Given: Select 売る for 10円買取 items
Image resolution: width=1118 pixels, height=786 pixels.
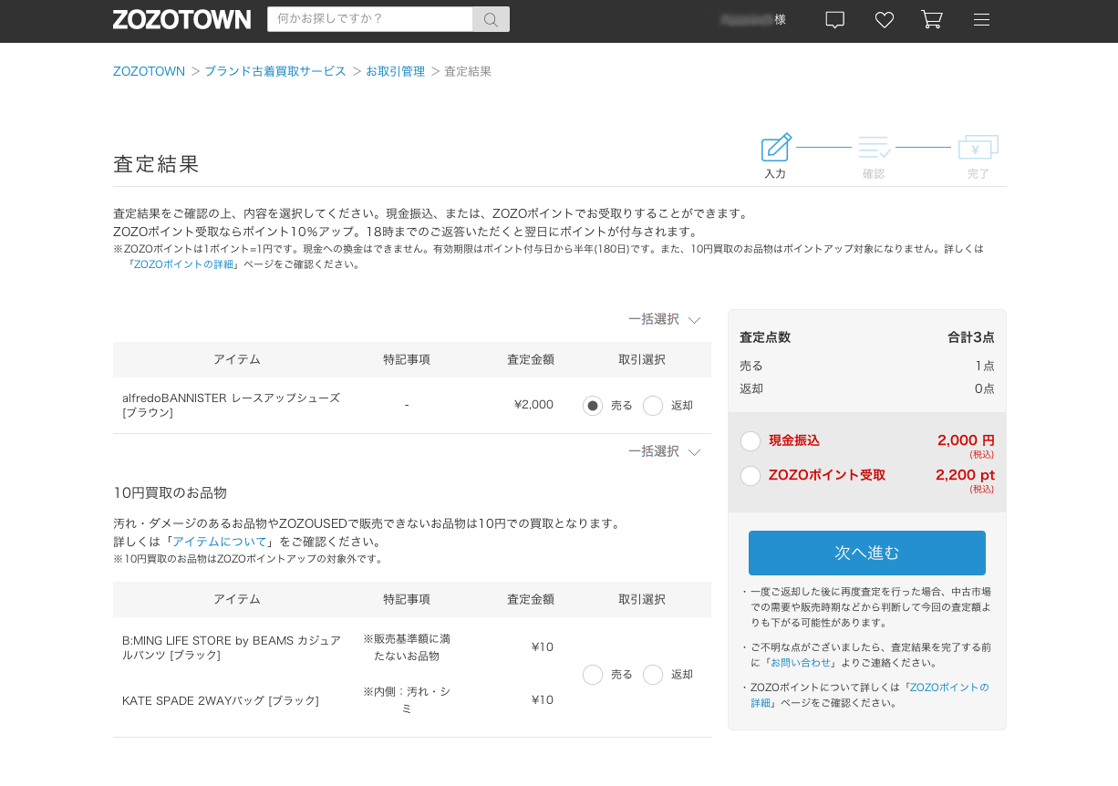Looking at the screenshot, I should (x=593, y=675).
